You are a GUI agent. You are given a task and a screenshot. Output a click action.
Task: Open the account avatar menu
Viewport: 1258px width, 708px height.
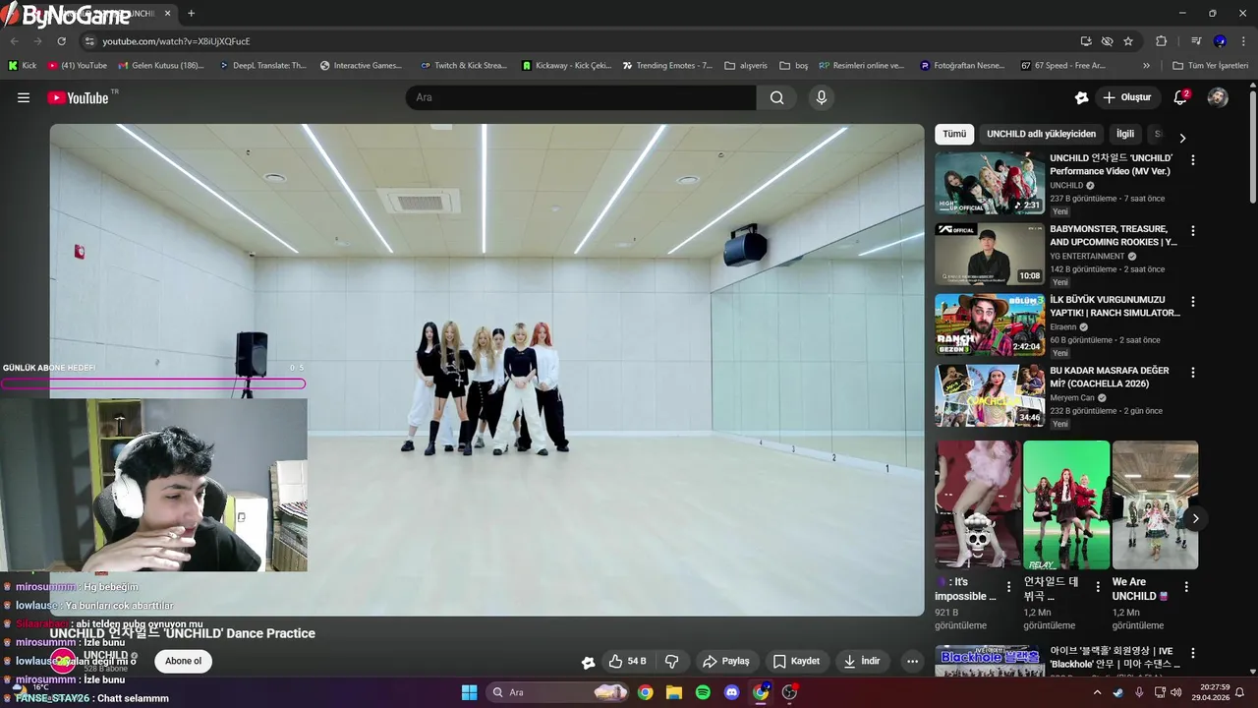[1218, 97]
